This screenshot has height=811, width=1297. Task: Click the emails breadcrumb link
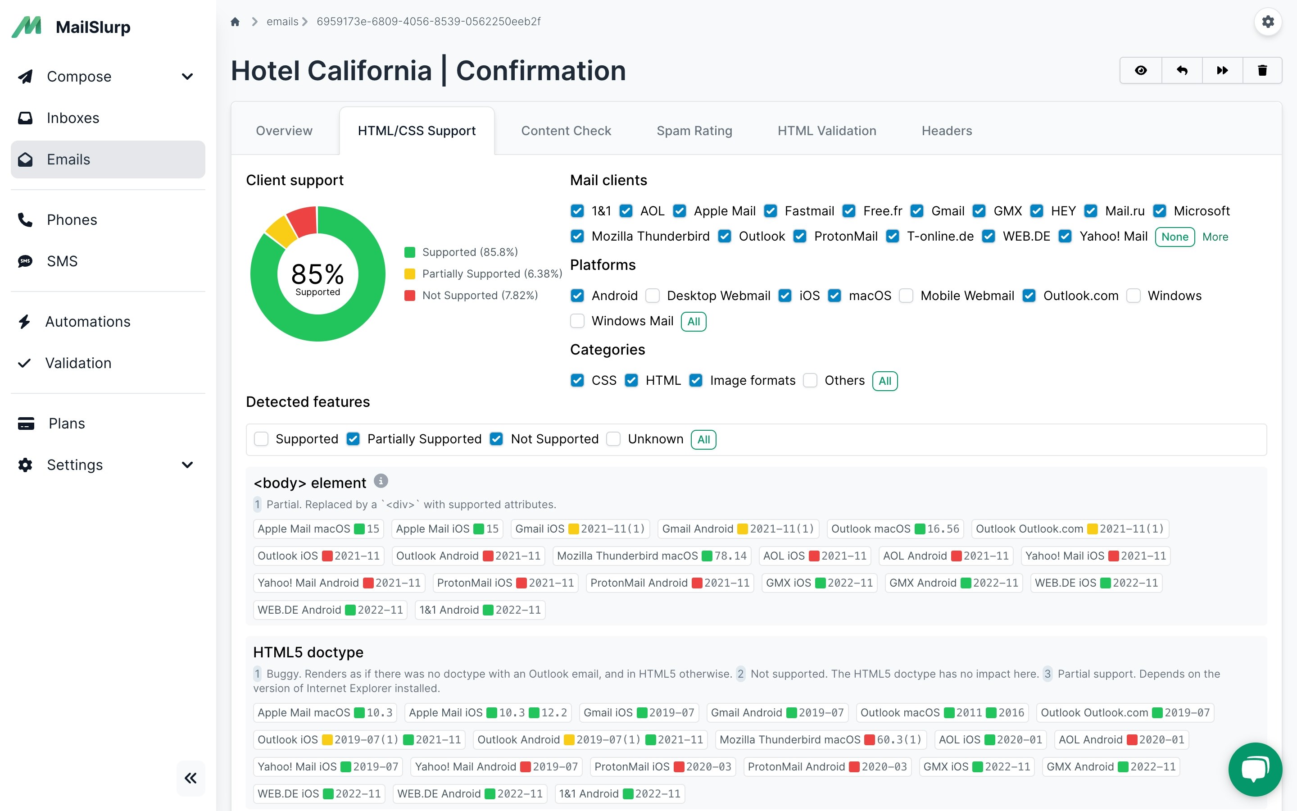pos(282,22)
